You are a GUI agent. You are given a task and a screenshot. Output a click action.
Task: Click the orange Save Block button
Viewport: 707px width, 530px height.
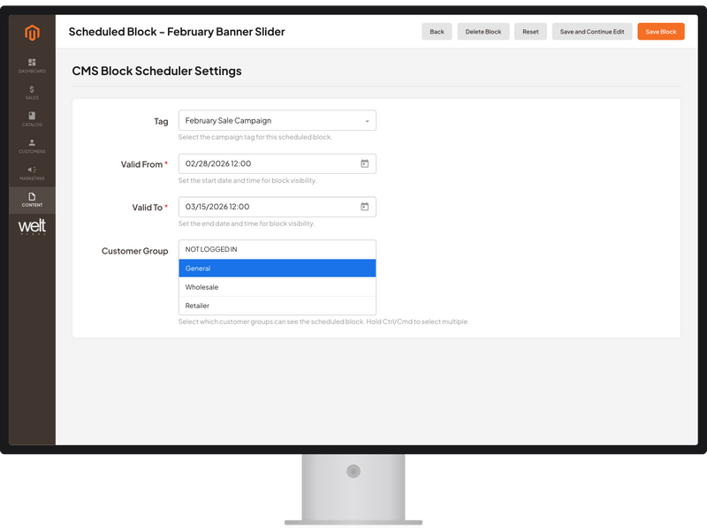point(659,31)
